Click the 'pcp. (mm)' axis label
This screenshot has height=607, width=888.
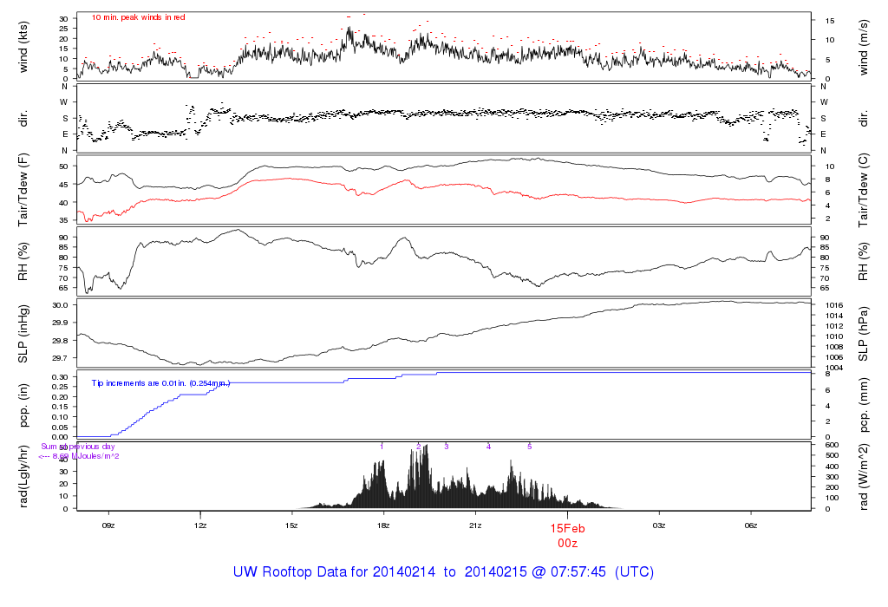863,406
